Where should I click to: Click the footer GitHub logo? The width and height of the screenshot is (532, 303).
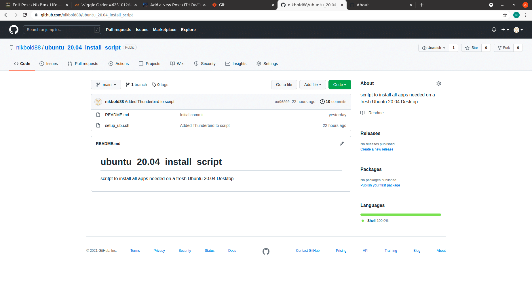pos(266,251)
